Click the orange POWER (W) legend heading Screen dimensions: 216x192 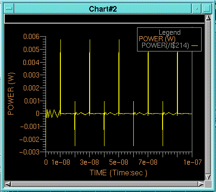pyautogui.click(x=157, y=39)
